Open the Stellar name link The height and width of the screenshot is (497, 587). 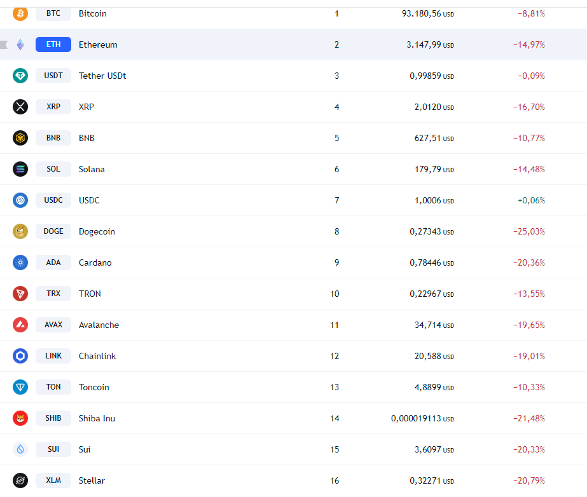tap(92, 480)
